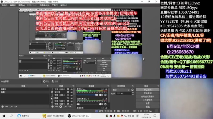
Task: Click 停止推流 to stop streaming
Action: 148,90
